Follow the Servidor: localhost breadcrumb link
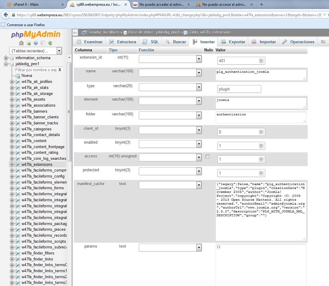The image size is (329, 286). 103,32
